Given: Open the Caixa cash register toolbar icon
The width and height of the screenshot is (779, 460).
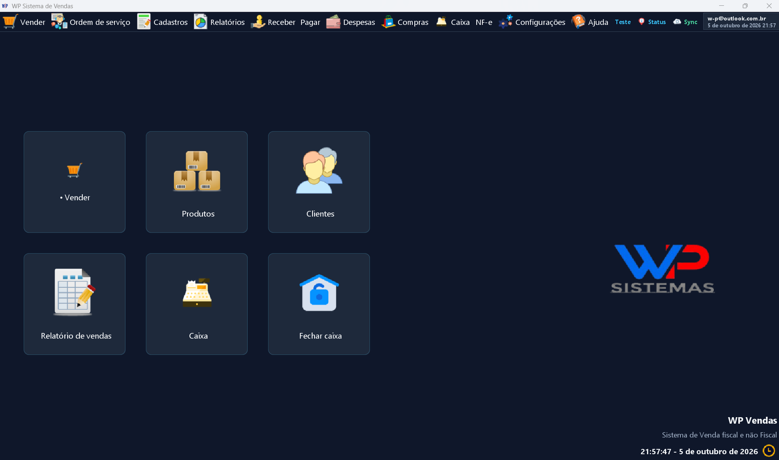Looking at the screenshot, I should (x=442, y=22).
